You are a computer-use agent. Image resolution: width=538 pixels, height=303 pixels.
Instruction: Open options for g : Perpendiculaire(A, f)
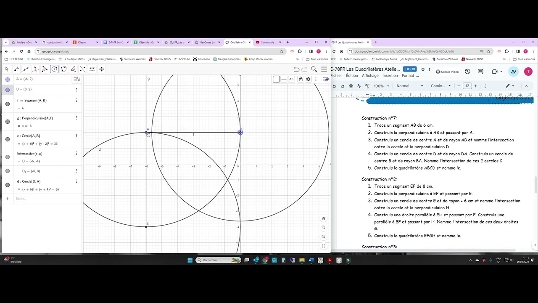coord(76,118)
